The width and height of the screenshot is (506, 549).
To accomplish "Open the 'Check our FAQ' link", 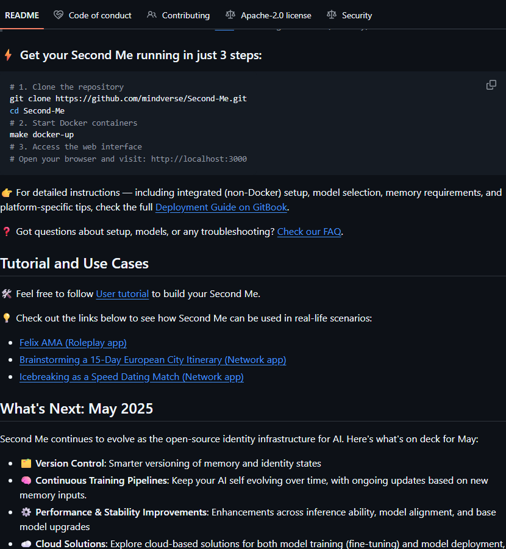I will click(x=309, y=232).
